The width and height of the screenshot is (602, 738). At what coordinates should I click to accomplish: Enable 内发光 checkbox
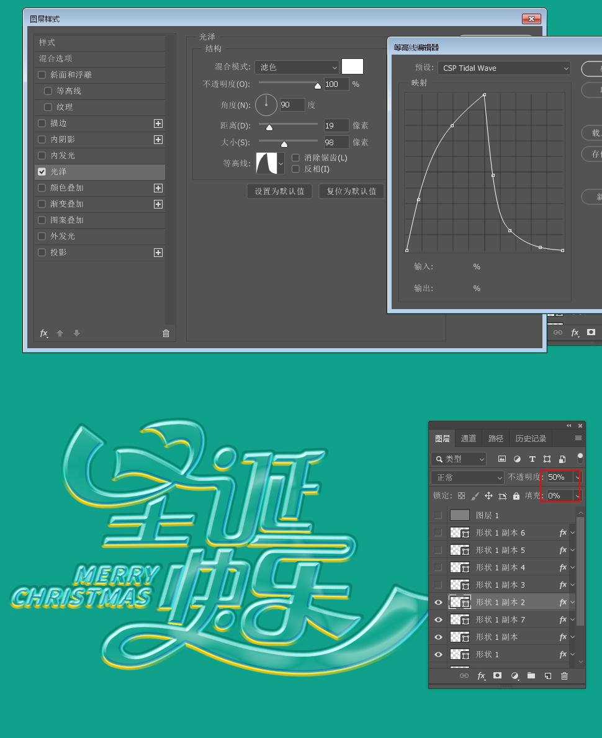pyautogui.click(x=42, y=155)
